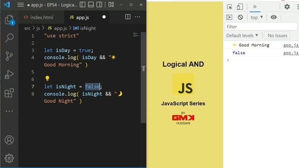Show the console sidebar
This screenshot has height=168, width=299.
[229, 17]
